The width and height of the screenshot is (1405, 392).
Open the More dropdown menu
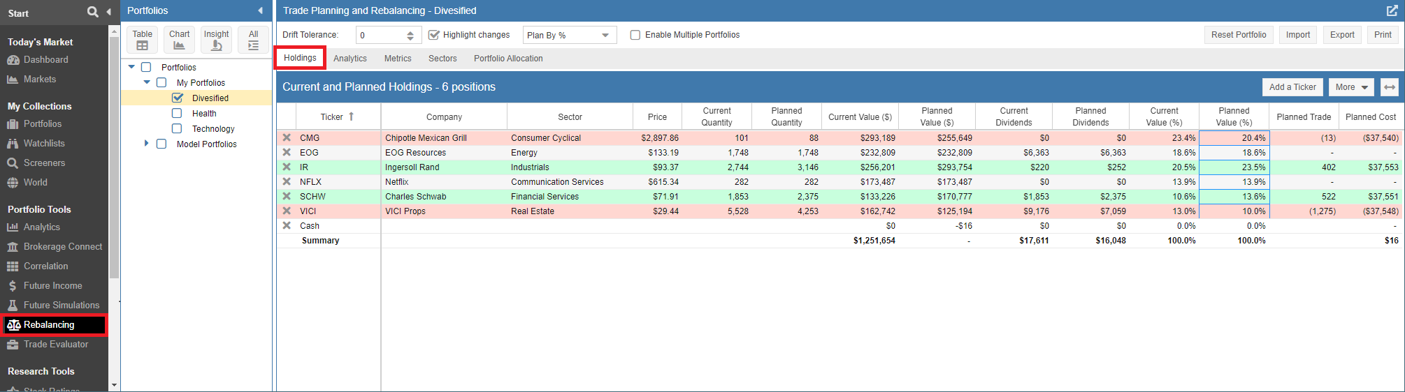point(1351,87)
